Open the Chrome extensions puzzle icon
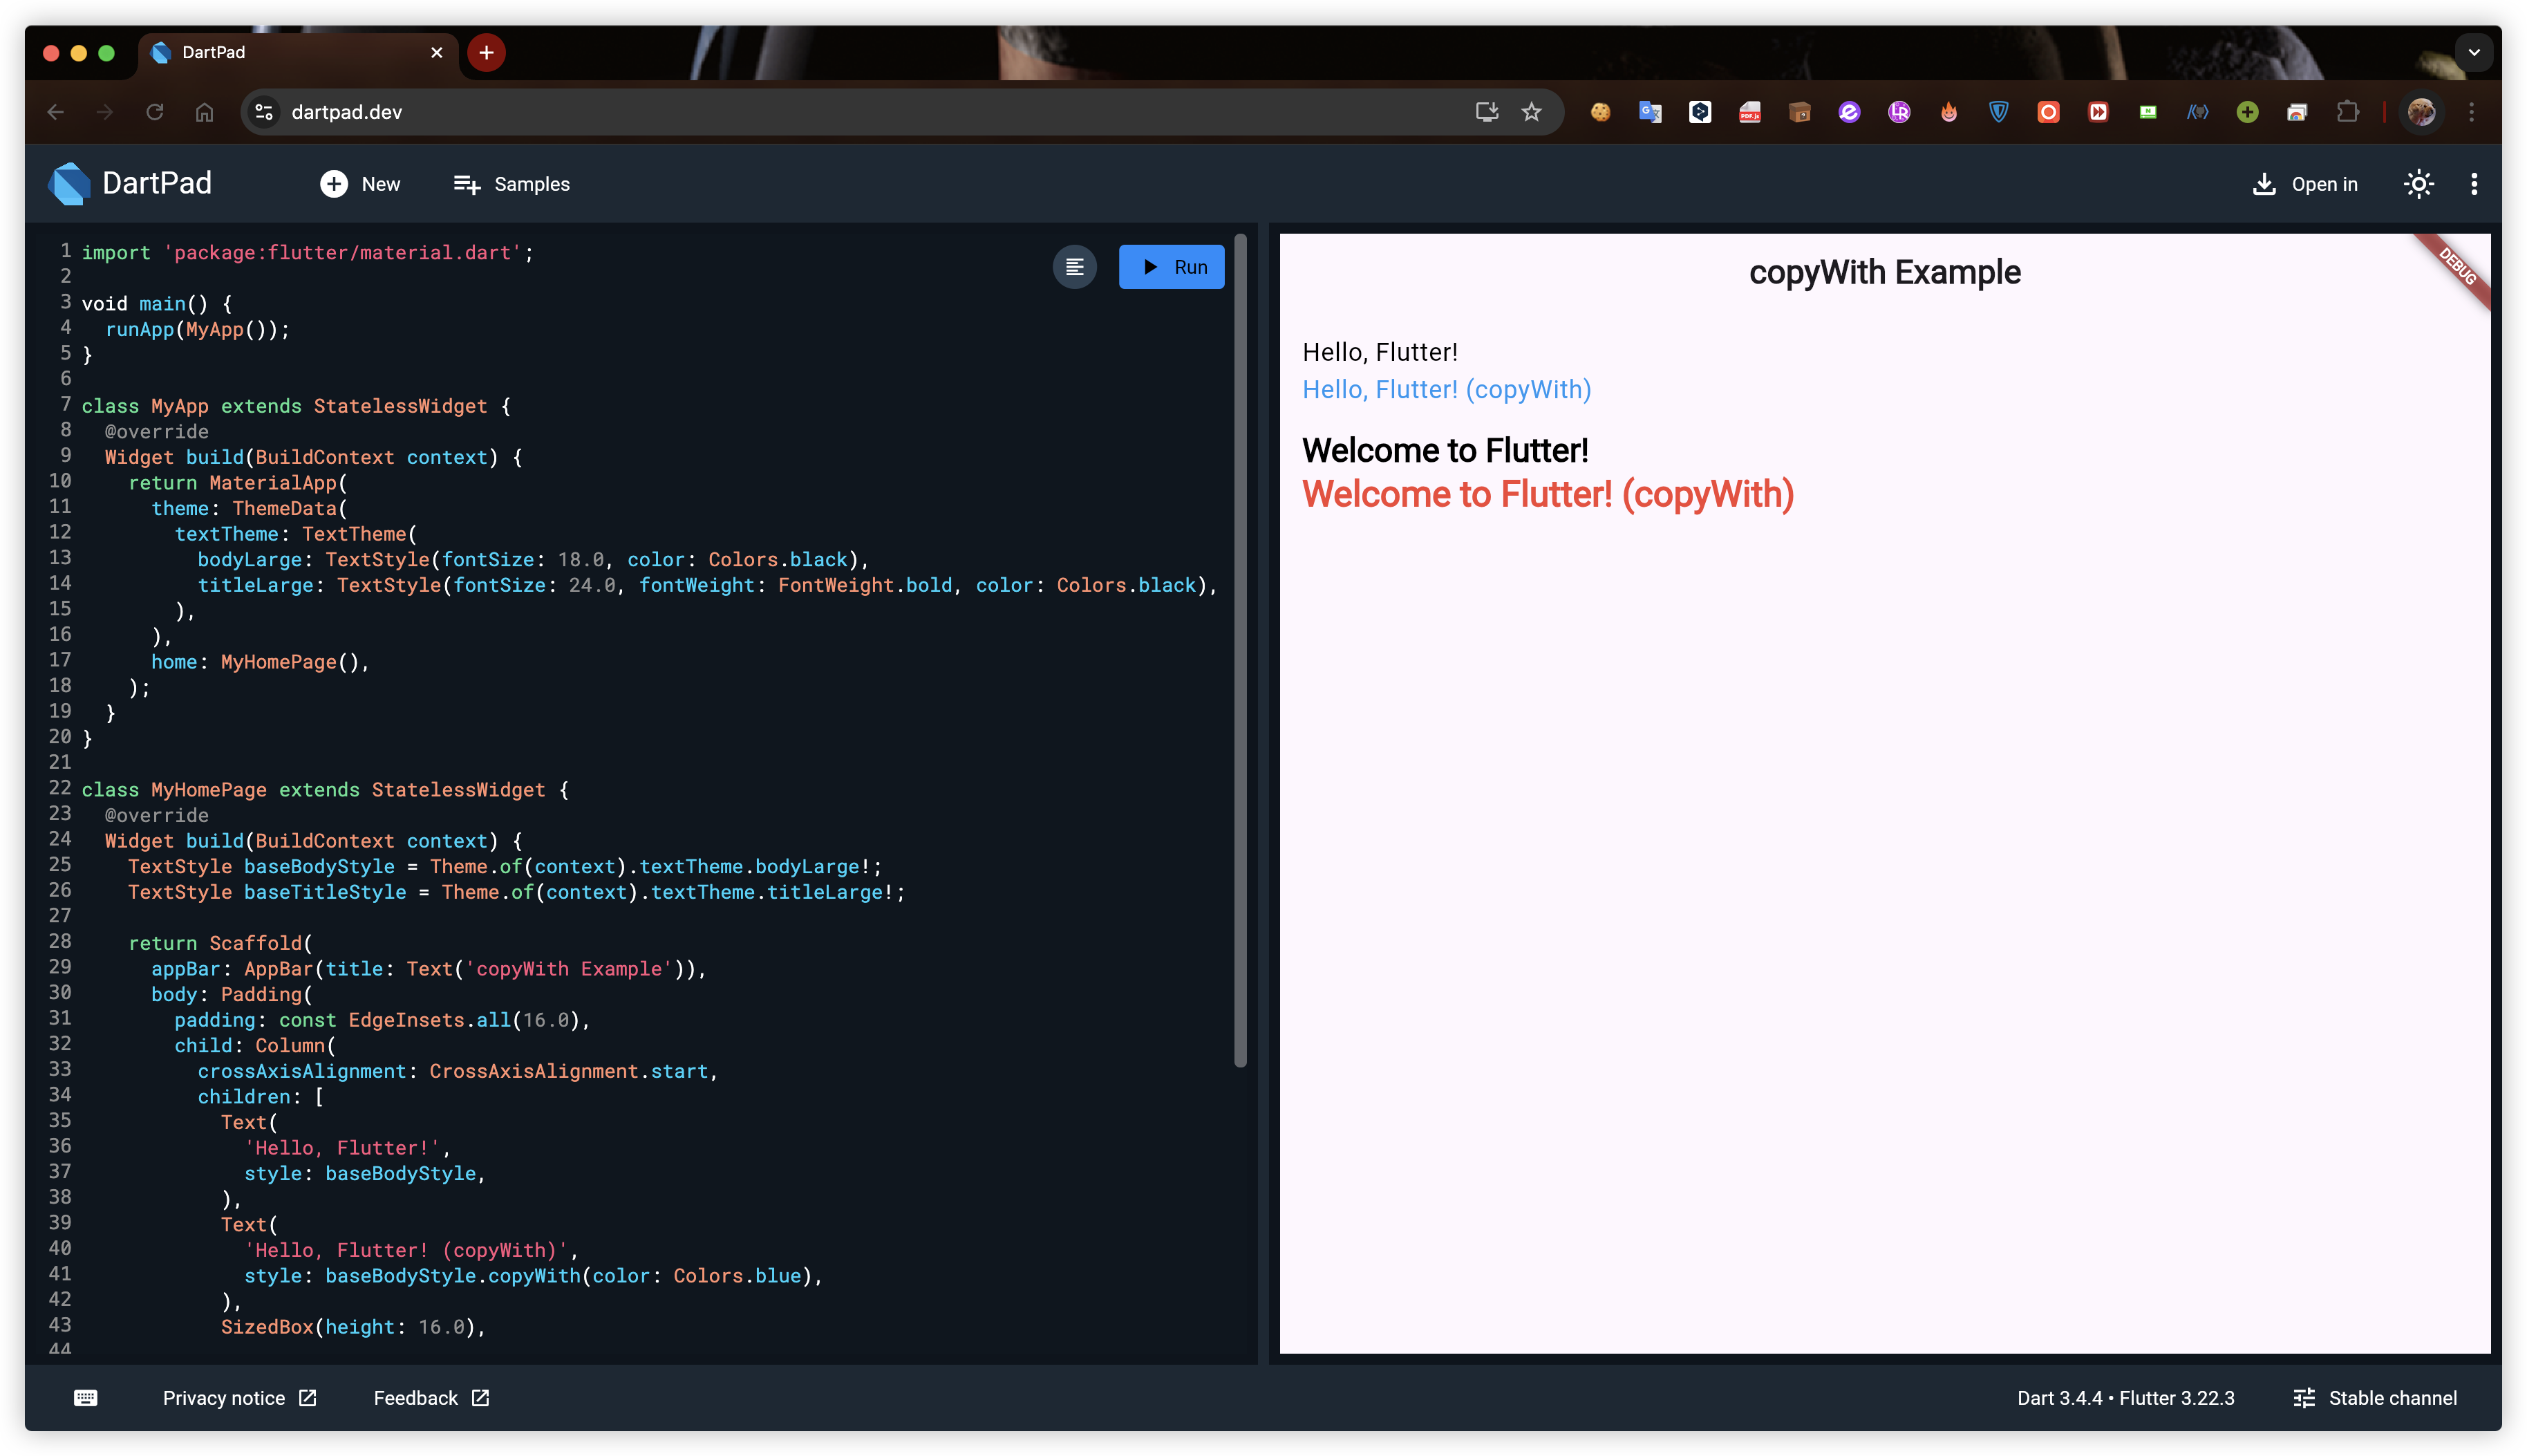This screenshot has width=2527, height=1456. point(2347,112)
